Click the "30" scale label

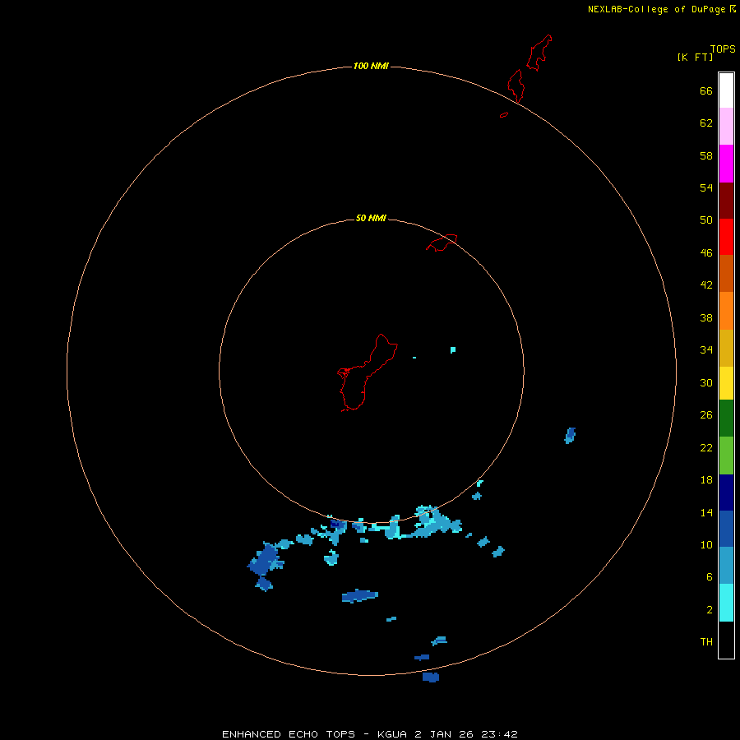click(x=706, y=382)
